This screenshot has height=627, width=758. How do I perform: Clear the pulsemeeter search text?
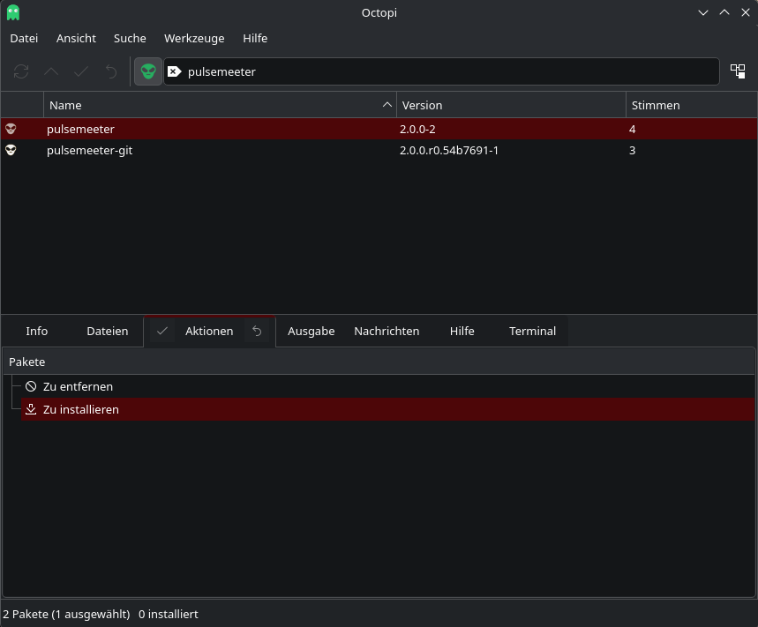[174, 71]
